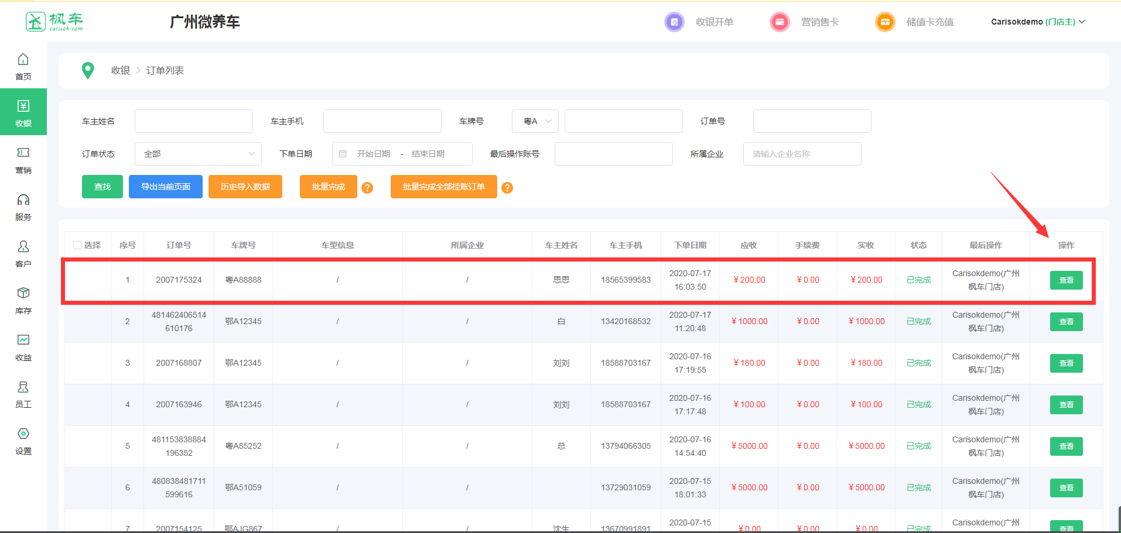Click the green location pin icon
Image resolution: width=1121 pixels, height=533 pixels.
pos(88,71)
